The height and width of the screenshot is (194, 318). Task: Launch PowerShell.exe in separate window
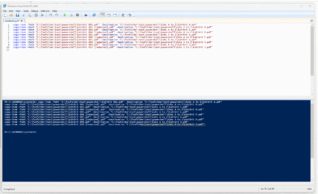pos(94,15)
